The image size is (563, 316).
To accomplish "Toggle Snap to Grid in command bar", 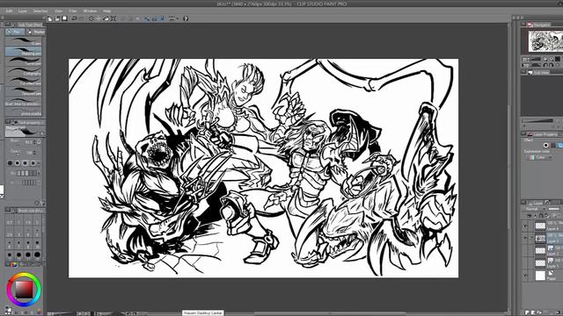I will (162, 18).
